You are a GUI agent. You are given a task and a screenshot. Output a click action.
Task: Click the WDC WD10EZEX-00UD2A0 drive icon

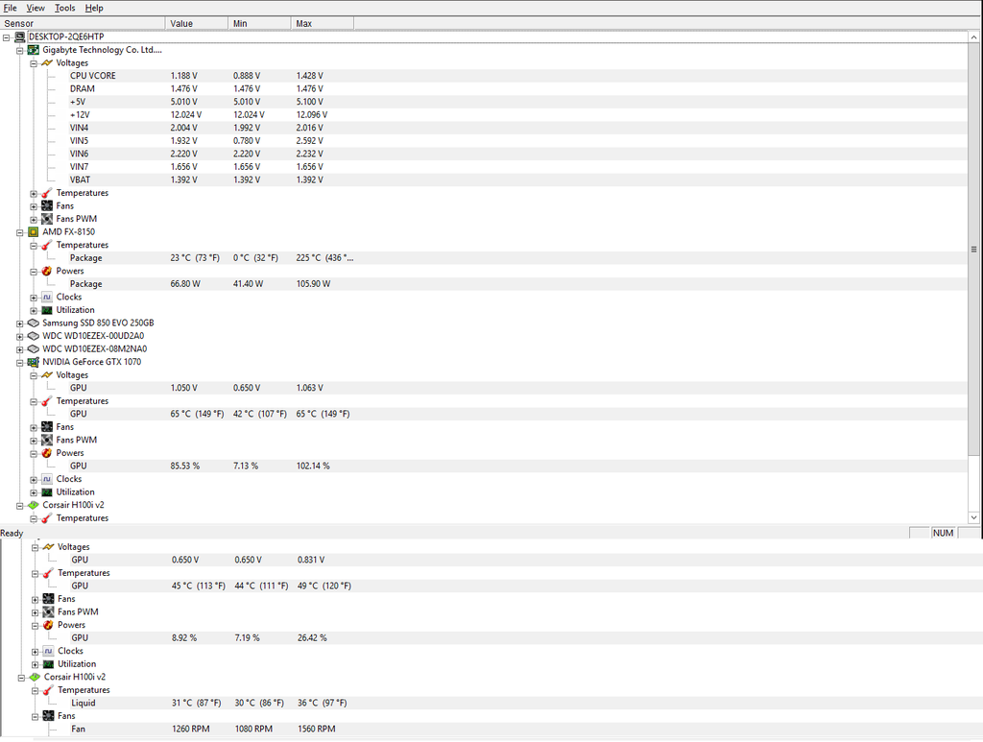pos(34,336)
